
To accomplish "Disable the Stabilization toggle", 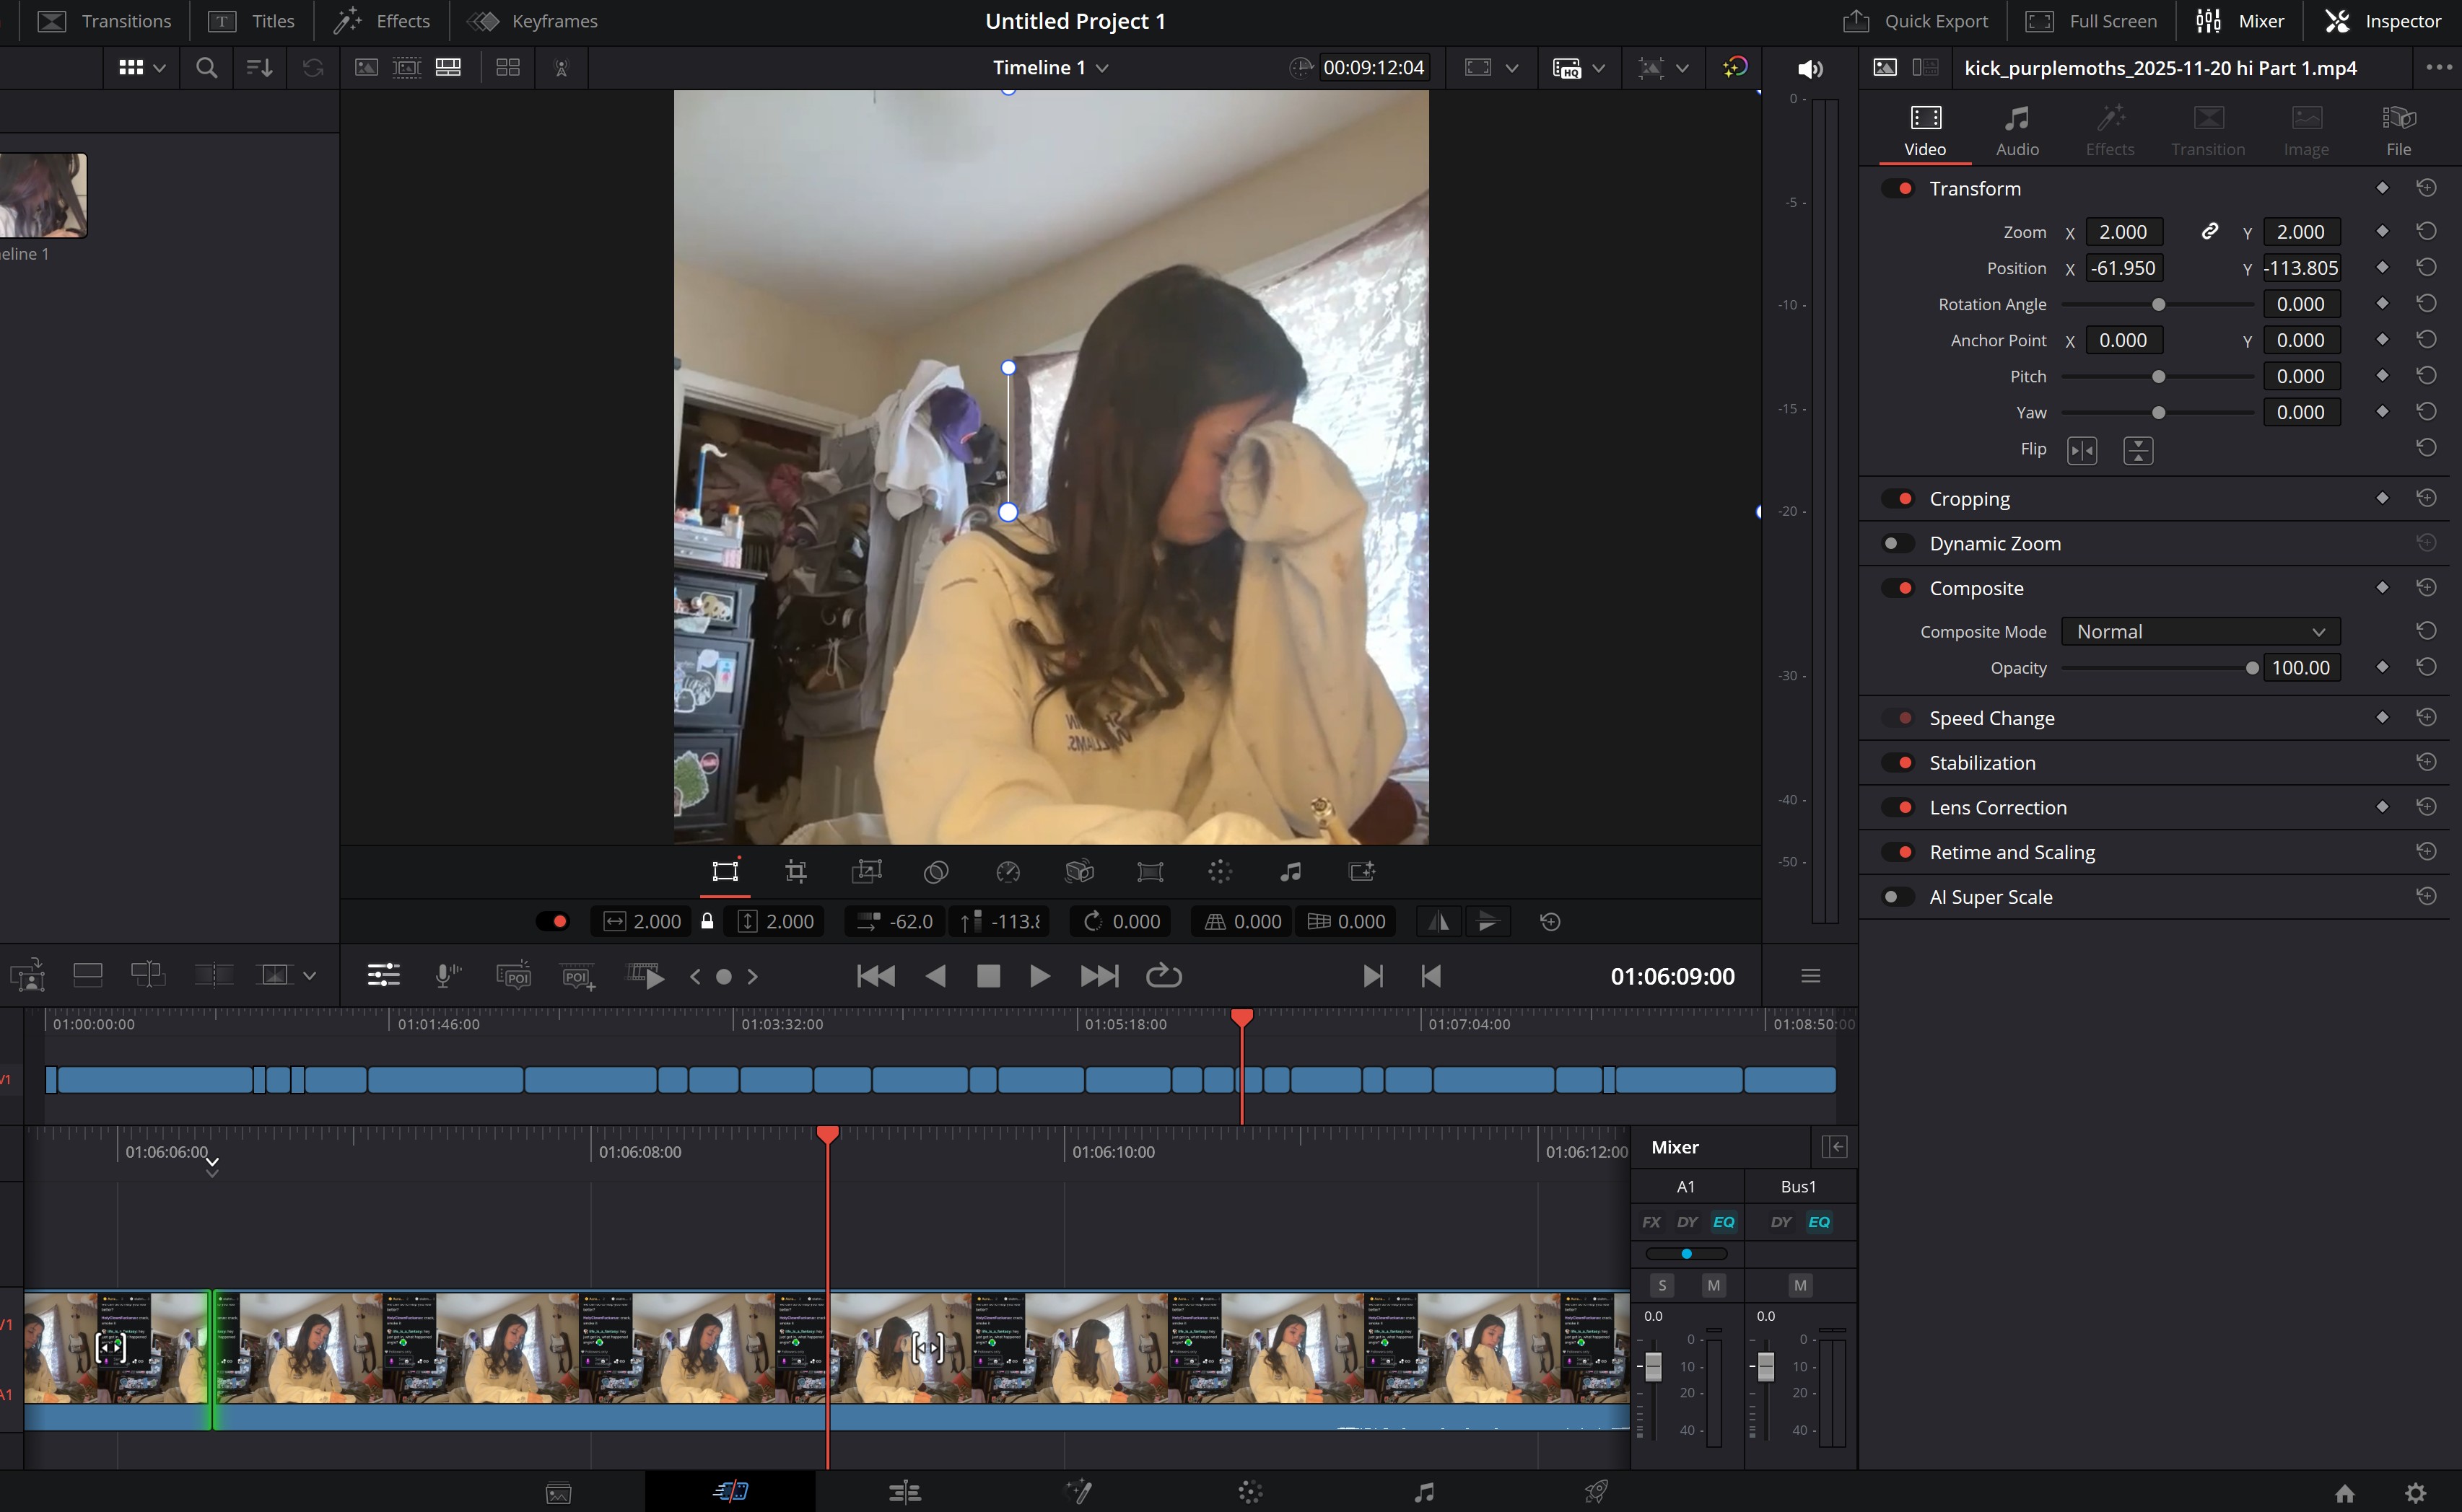I will coord(1897,763).
